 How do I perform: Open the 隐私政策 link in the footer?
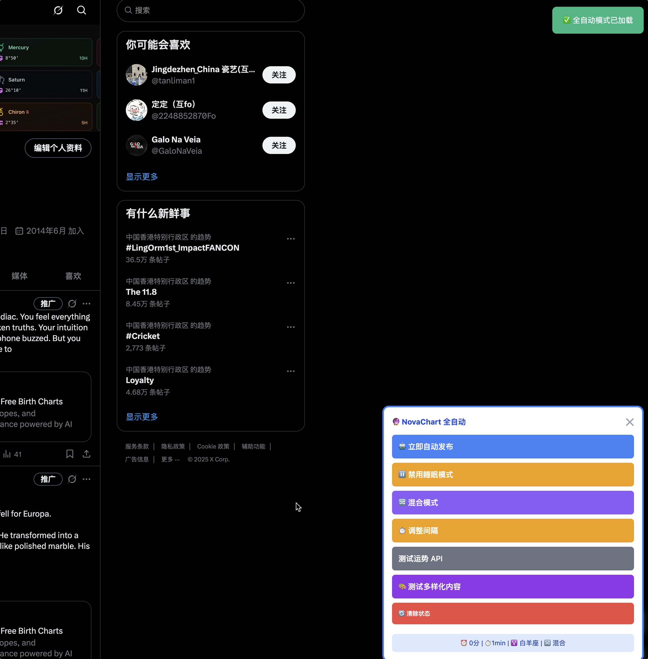coord(173,446)
